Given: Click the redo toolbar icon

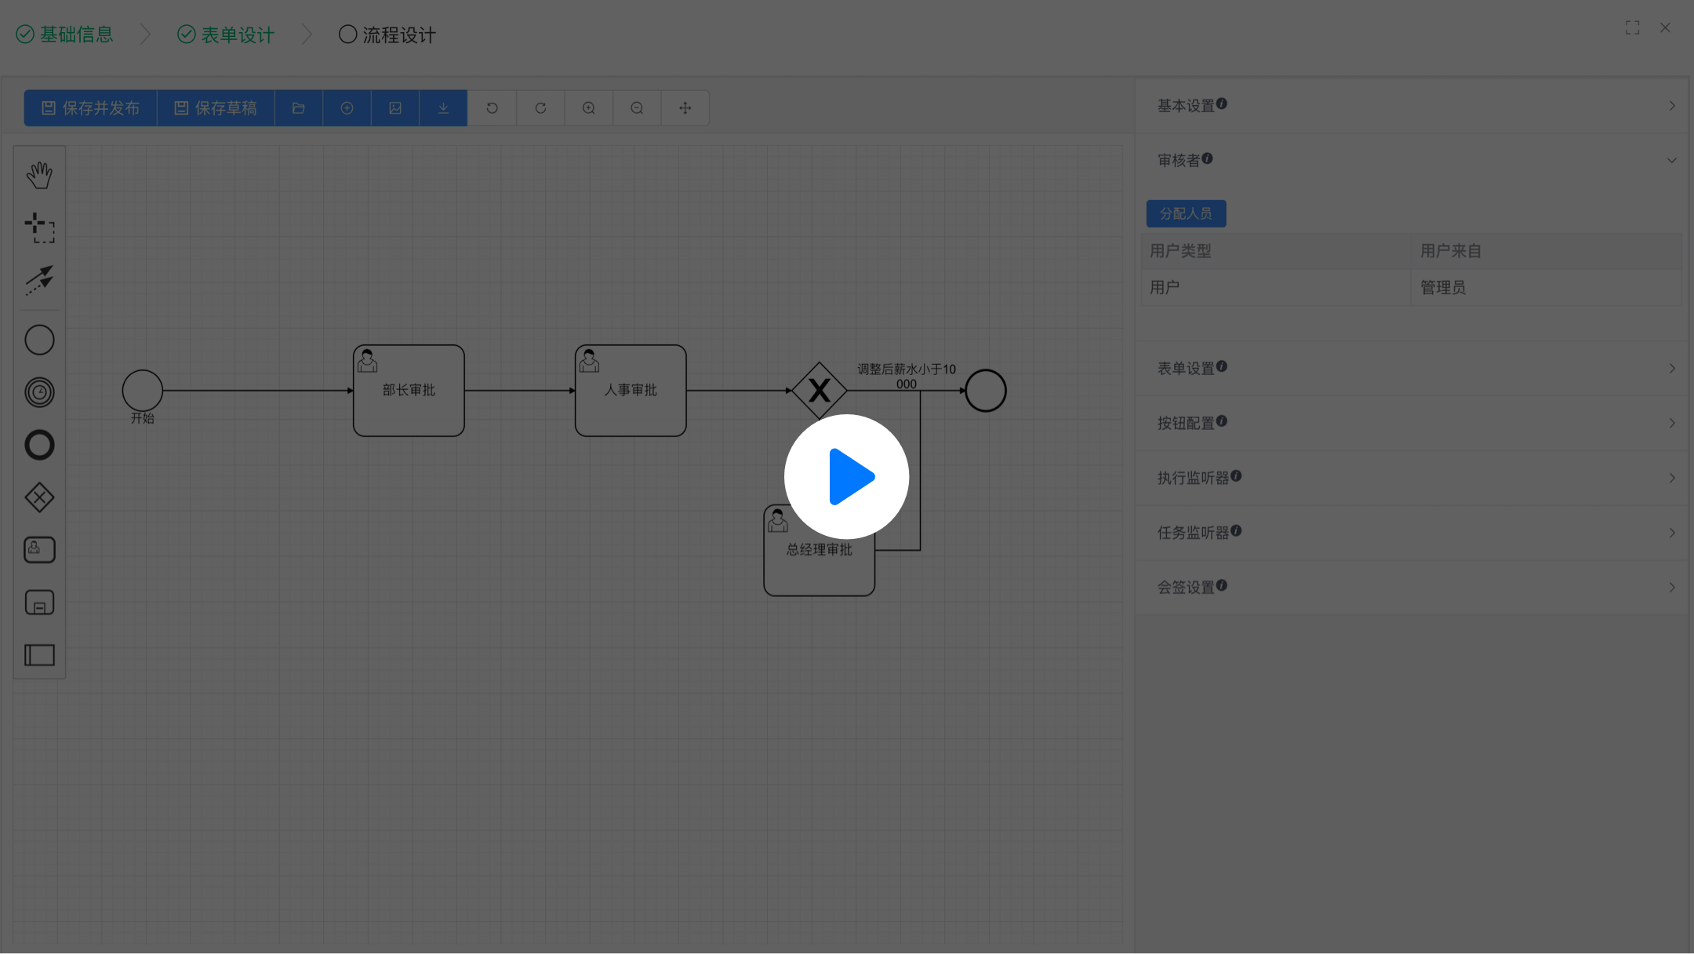Looking at the screenshot, I should [x=540, y=108].
